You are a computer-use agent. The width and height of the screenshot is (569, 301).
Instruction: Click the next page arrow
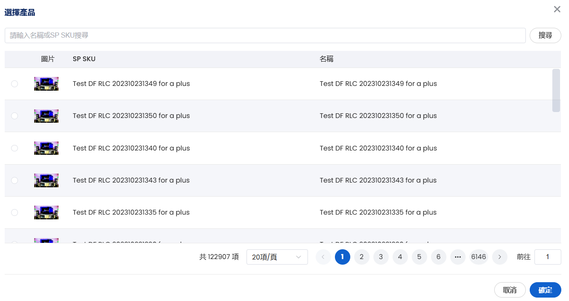pyautogui.click(x=500, y=257)
